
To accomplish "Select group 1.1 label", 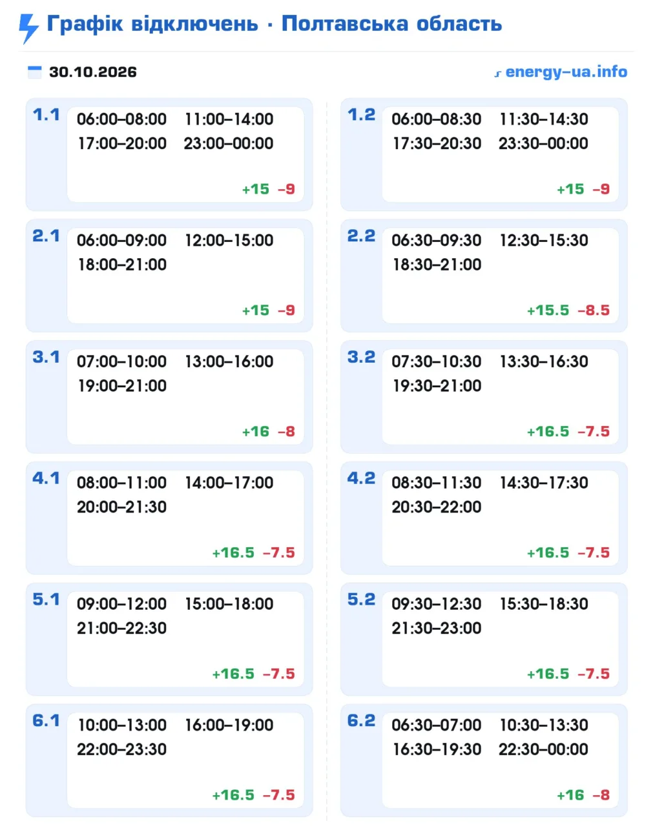I will coord(46,115).
